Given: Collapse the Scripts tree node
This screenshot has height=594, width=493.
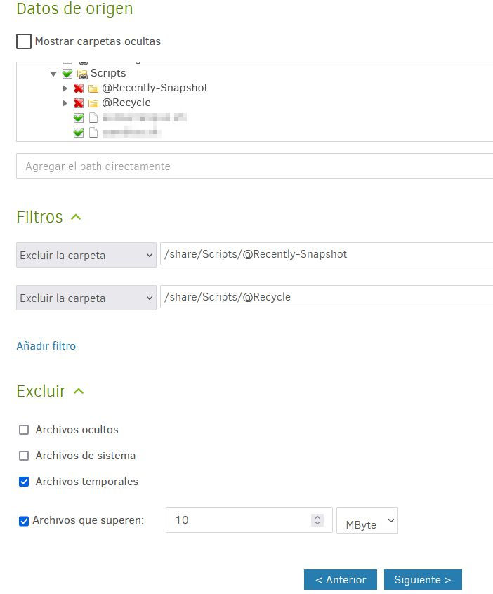Looking at the screenshot, I should [x=53, y=74].
